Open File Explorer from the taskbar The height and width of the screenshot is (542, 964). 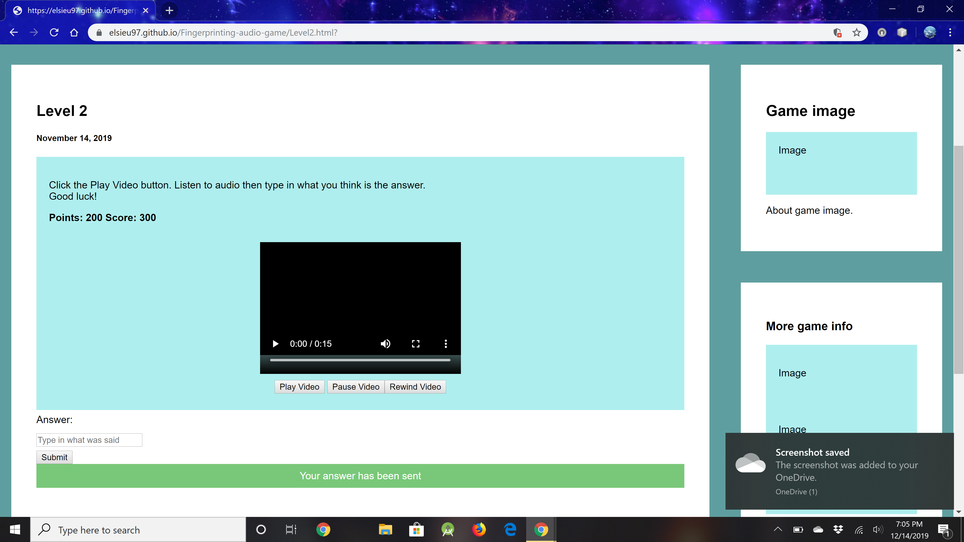click(385, 530)
